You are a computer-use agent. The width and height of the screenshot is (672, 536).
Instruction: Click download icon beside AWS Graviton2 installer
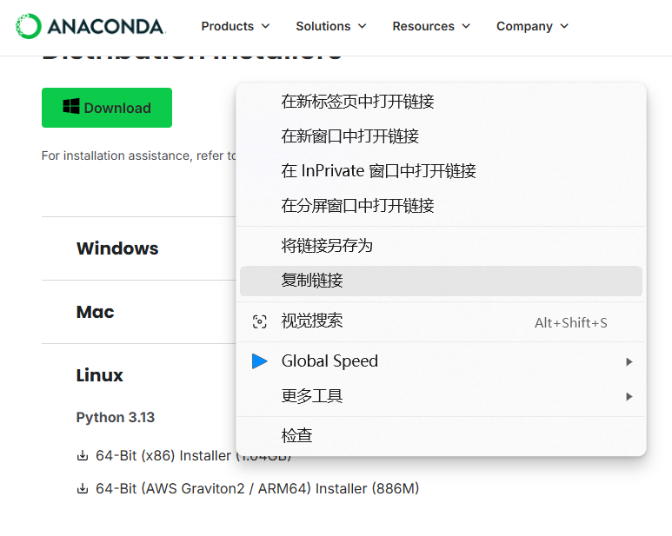coord(83,489)
